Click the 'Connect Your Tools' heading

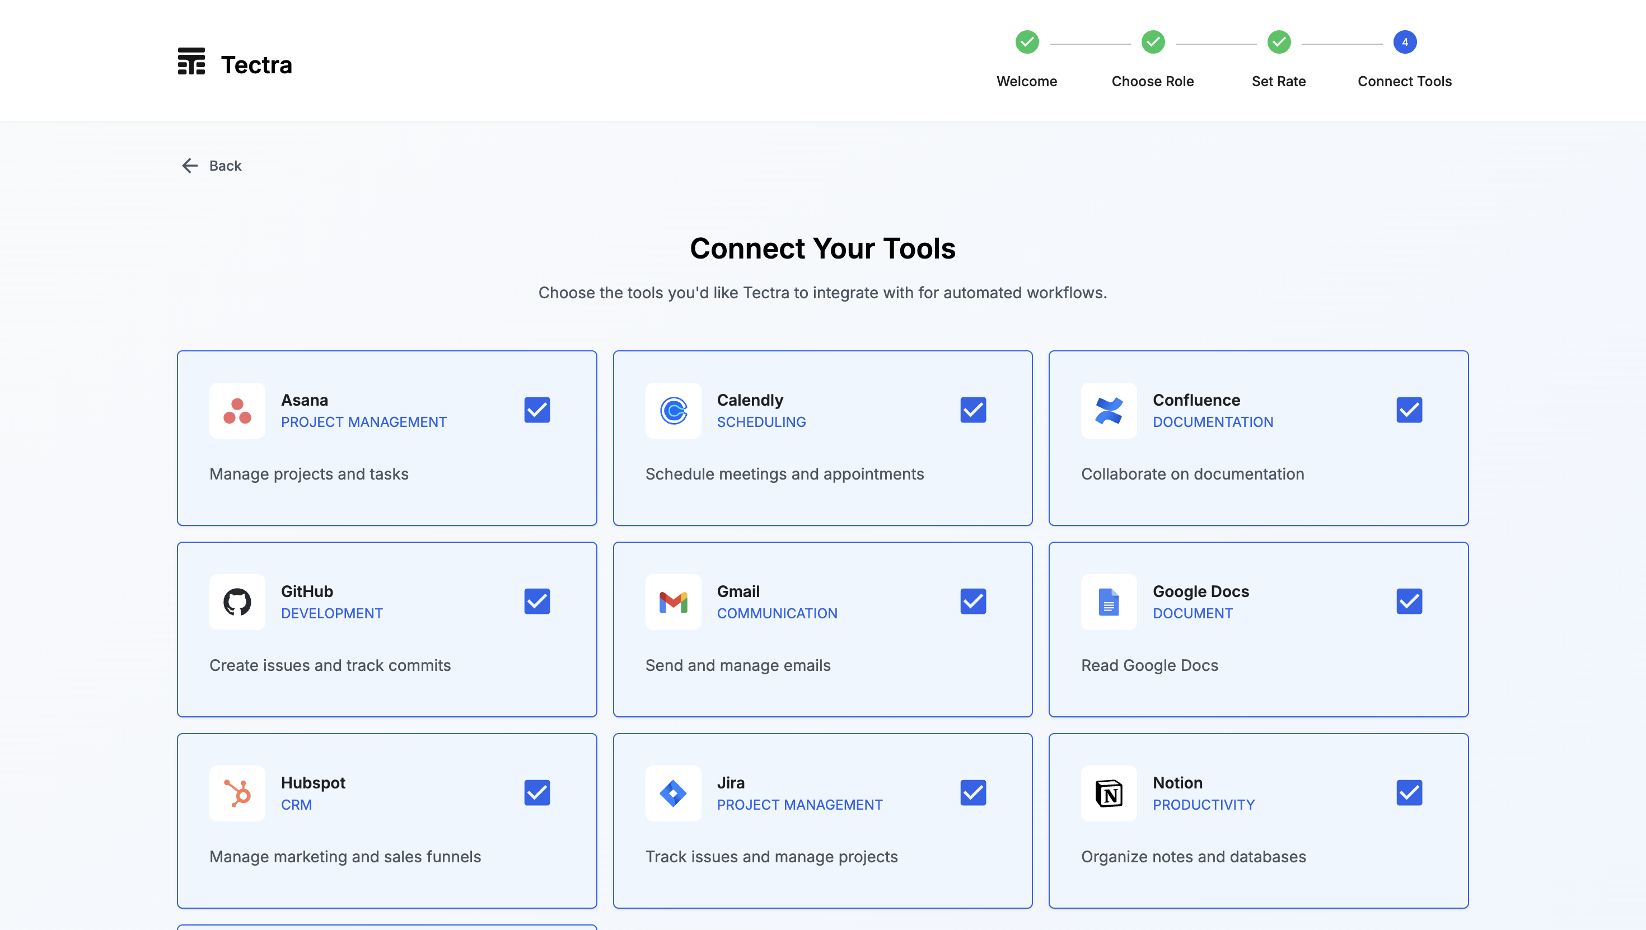click(x=823, y=248)
